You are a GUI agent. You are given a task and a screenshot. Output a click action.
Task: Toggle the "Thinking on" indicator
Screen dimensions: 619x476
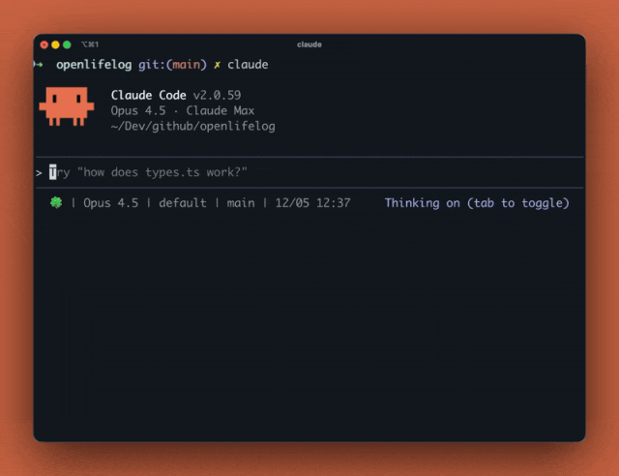coord(477,203)
